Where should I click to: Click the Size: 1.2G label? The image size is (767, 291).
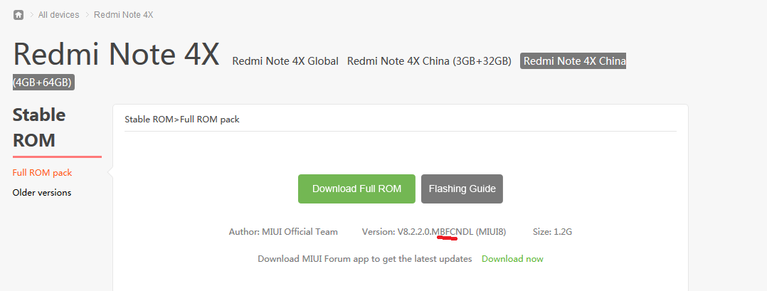(552, 232)
